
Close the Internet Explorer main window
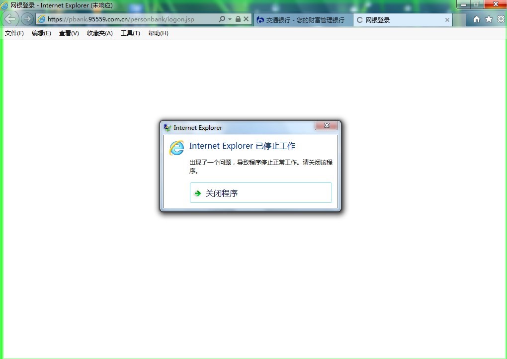coord(496,4)
